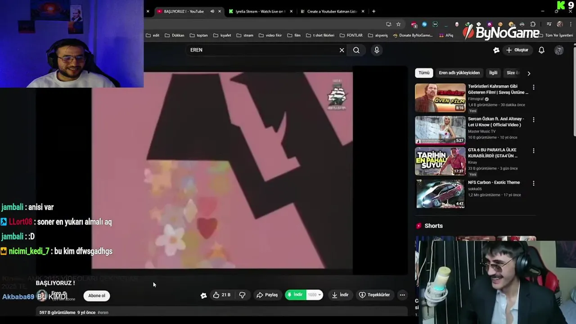
Task: Open the 1080 quality dropdown
Action: (x=314, y=295)
